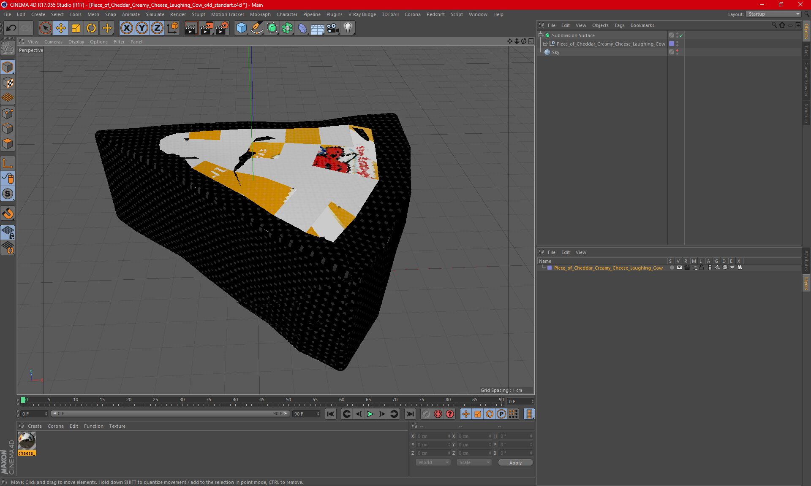Open viewport Cameras menu

click(53, 42)
